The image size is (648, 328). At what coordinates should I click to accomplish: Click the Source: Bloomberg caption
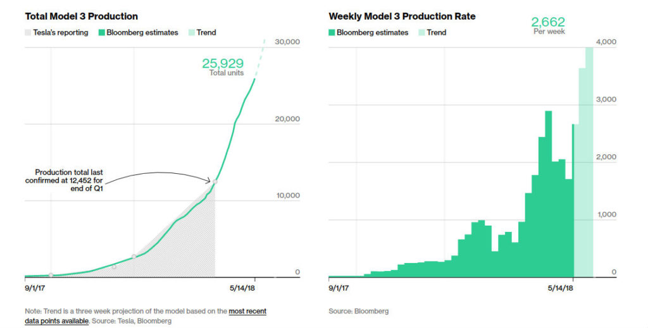coord(359,311)
